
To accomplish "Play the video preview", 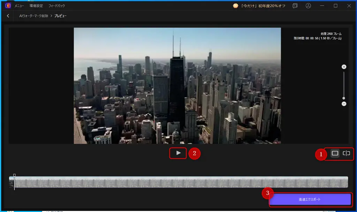I will 178,153.
